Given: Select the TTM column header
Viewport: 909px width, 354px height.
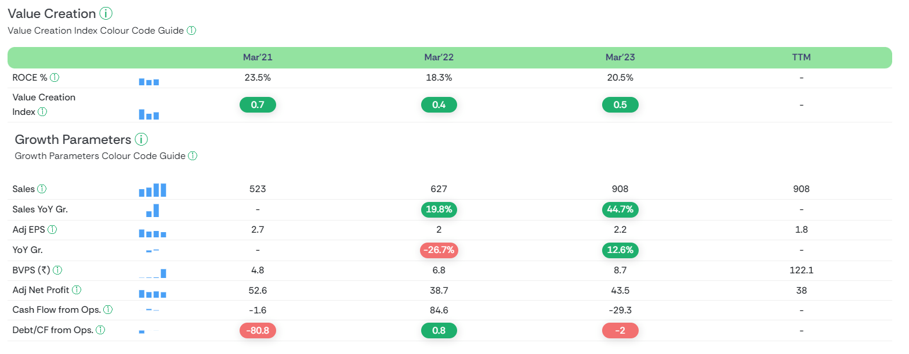Looking at the screenshot, I should point(801,57).
